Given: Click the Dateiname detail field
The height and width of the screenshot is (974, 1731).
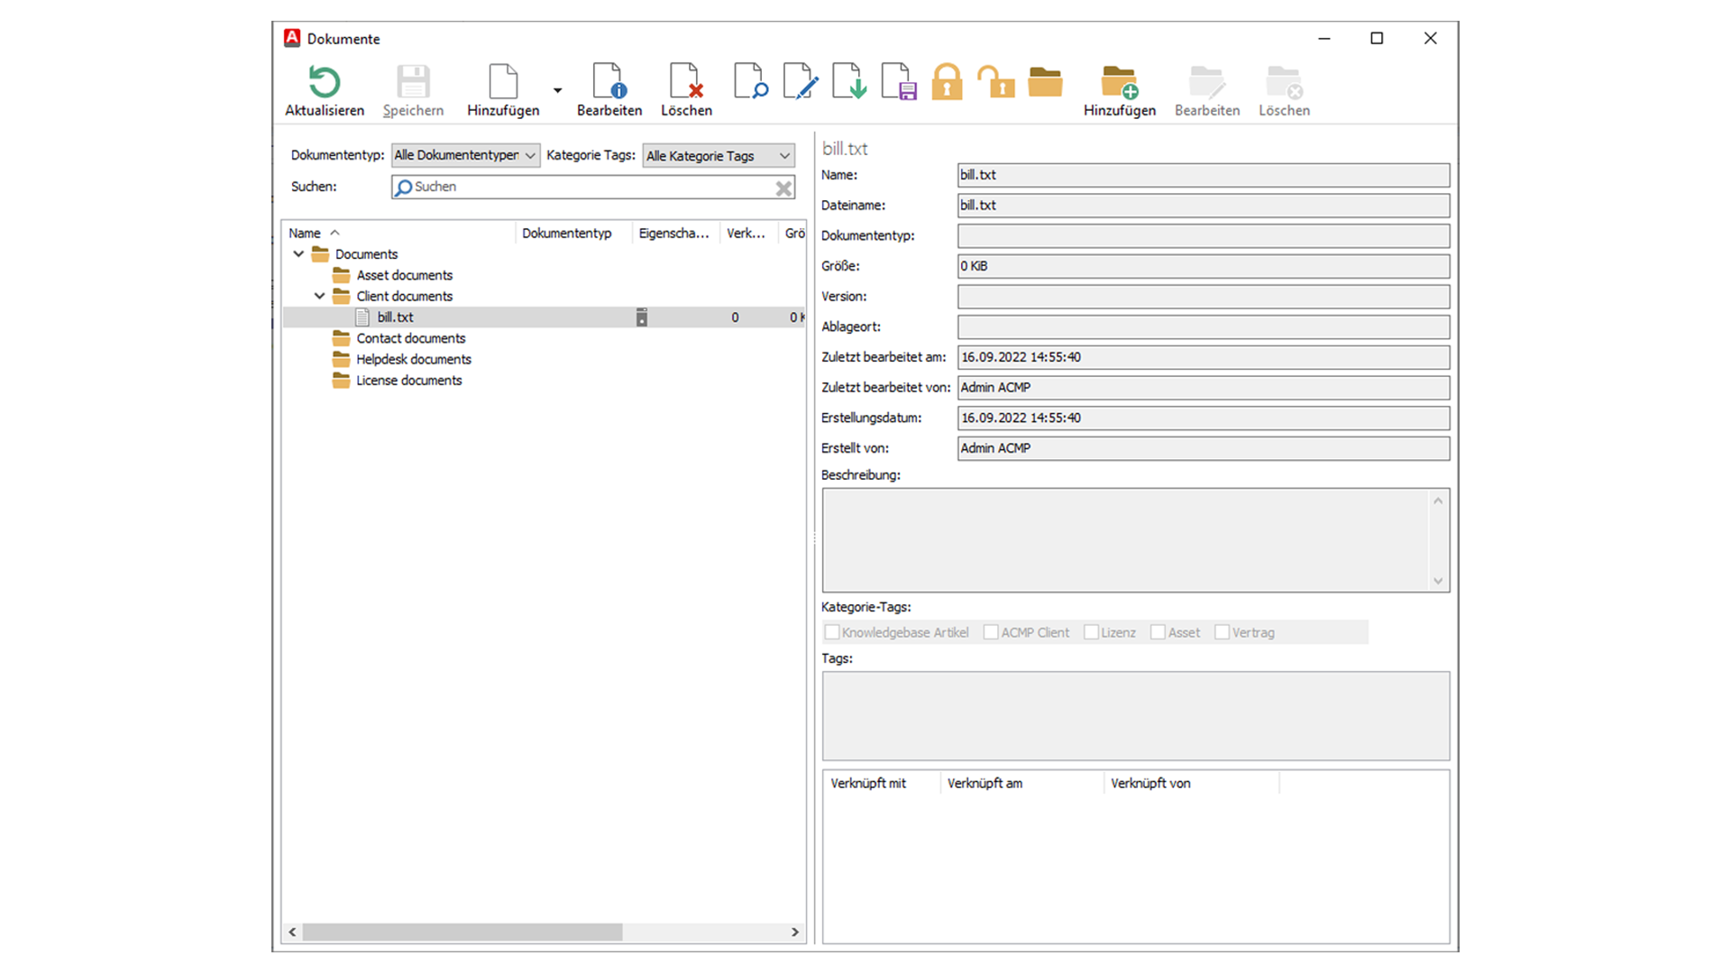Looking at the screenshot, I should [1204, 206].
